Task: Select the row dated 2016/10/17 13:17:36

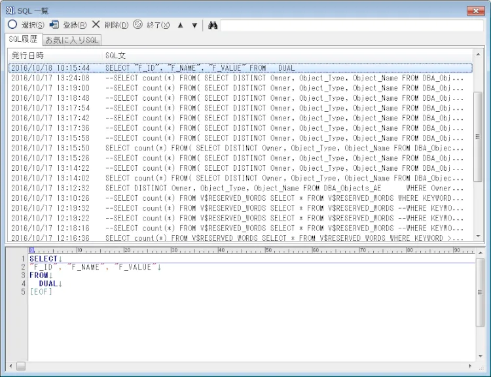Action: point(240,128)
